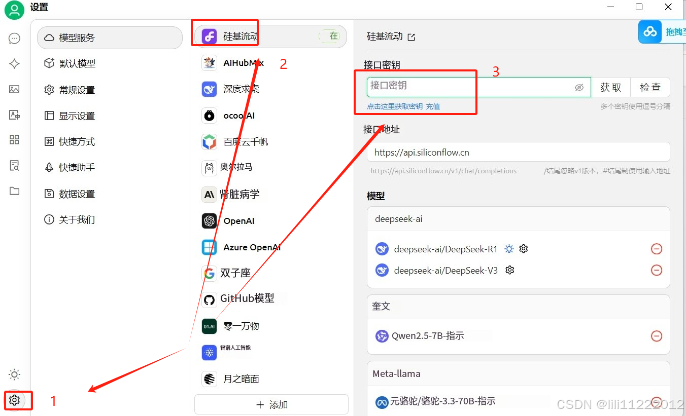Remove the deepseek-ai/DeepSeek-V3 model

click(657, 270)
